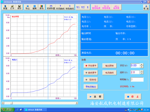This screenshot has height=112, width=150.
Task: Click the 报表标题 report title icon
Action: (x=51, y=7)
